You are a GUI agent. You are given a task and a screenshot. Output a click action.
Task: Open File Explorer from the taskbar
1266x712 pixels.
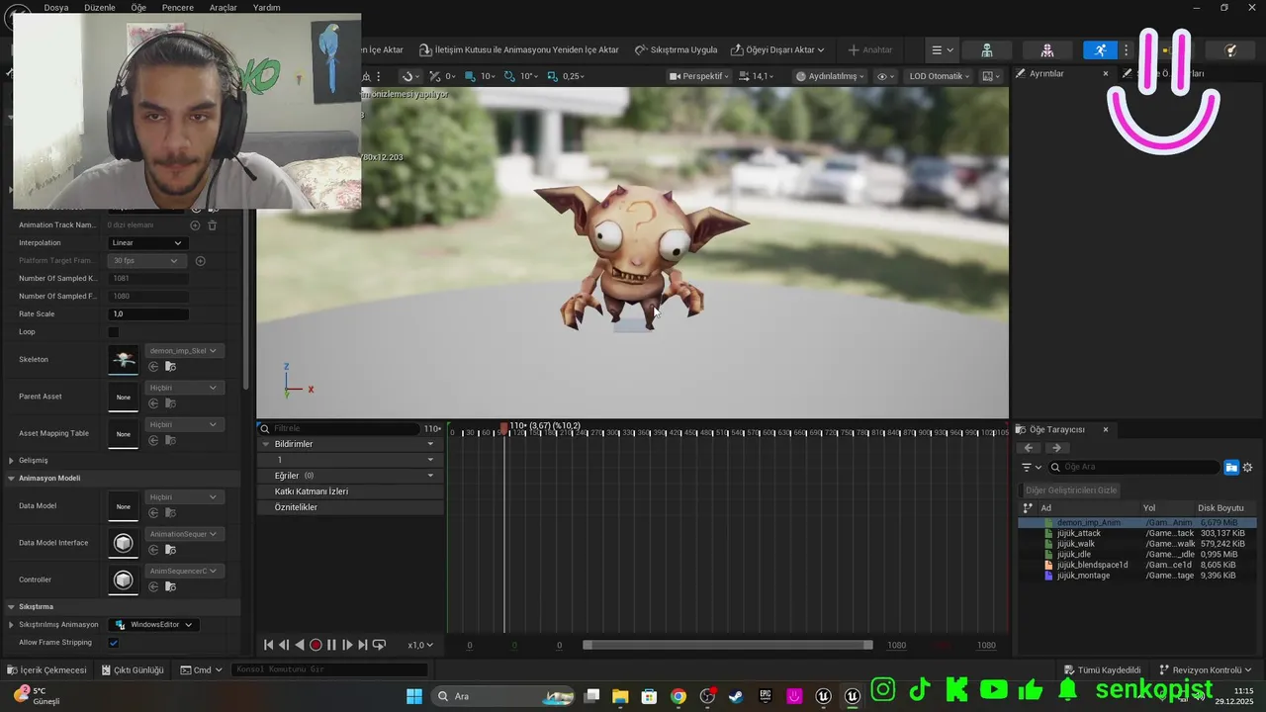coord(620,696)
